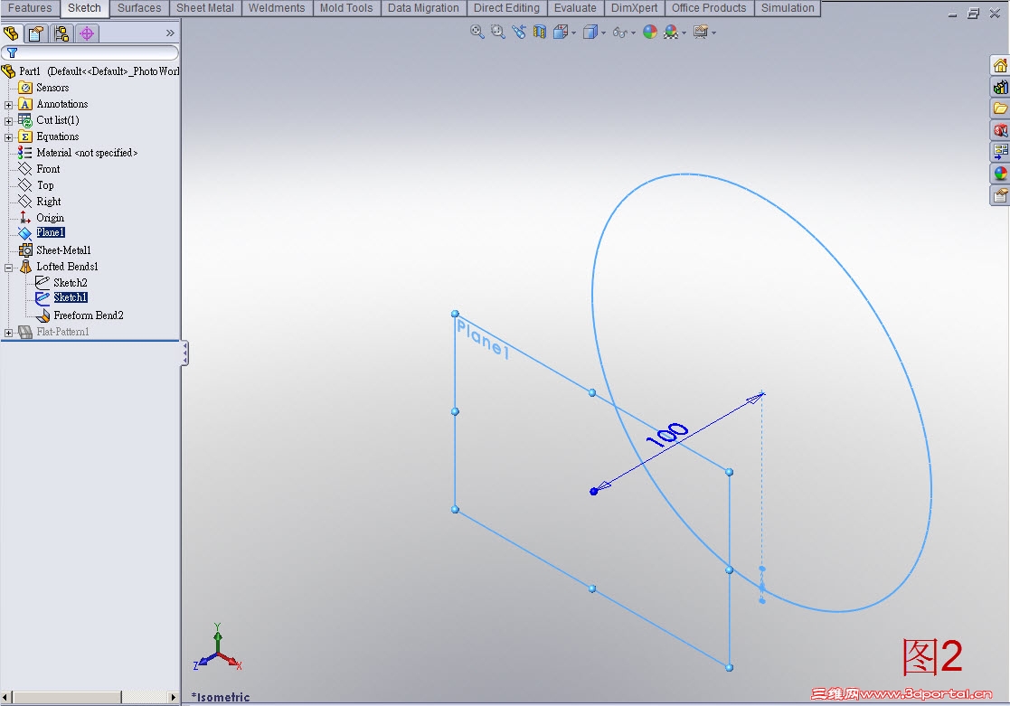
Task: Open Apply Scene dropdown arrow
Action: [684, 33]
